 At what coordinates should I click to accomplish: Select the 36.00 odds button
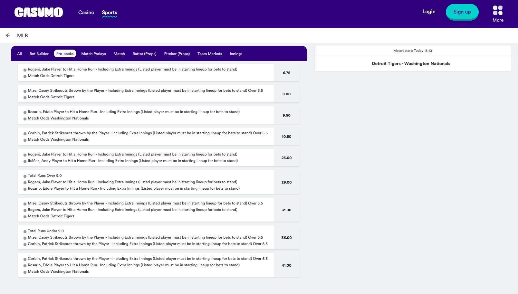pyautogui.click(x=286, y=238)
